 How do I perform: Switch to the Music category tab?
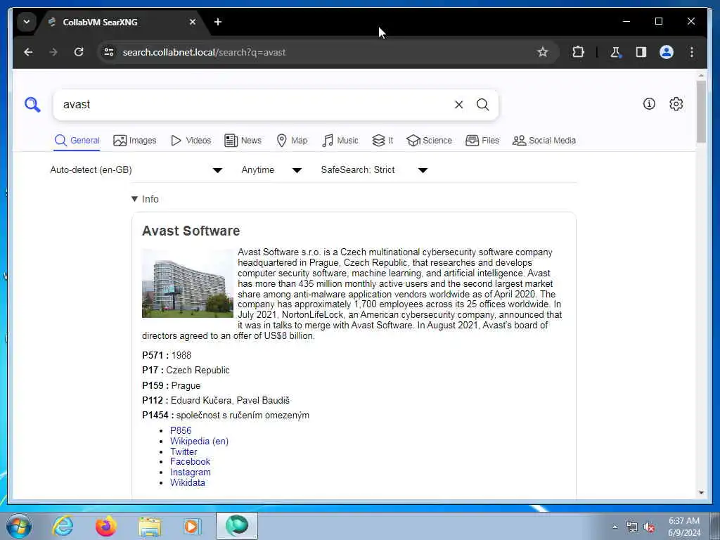(x=340, y=141)
